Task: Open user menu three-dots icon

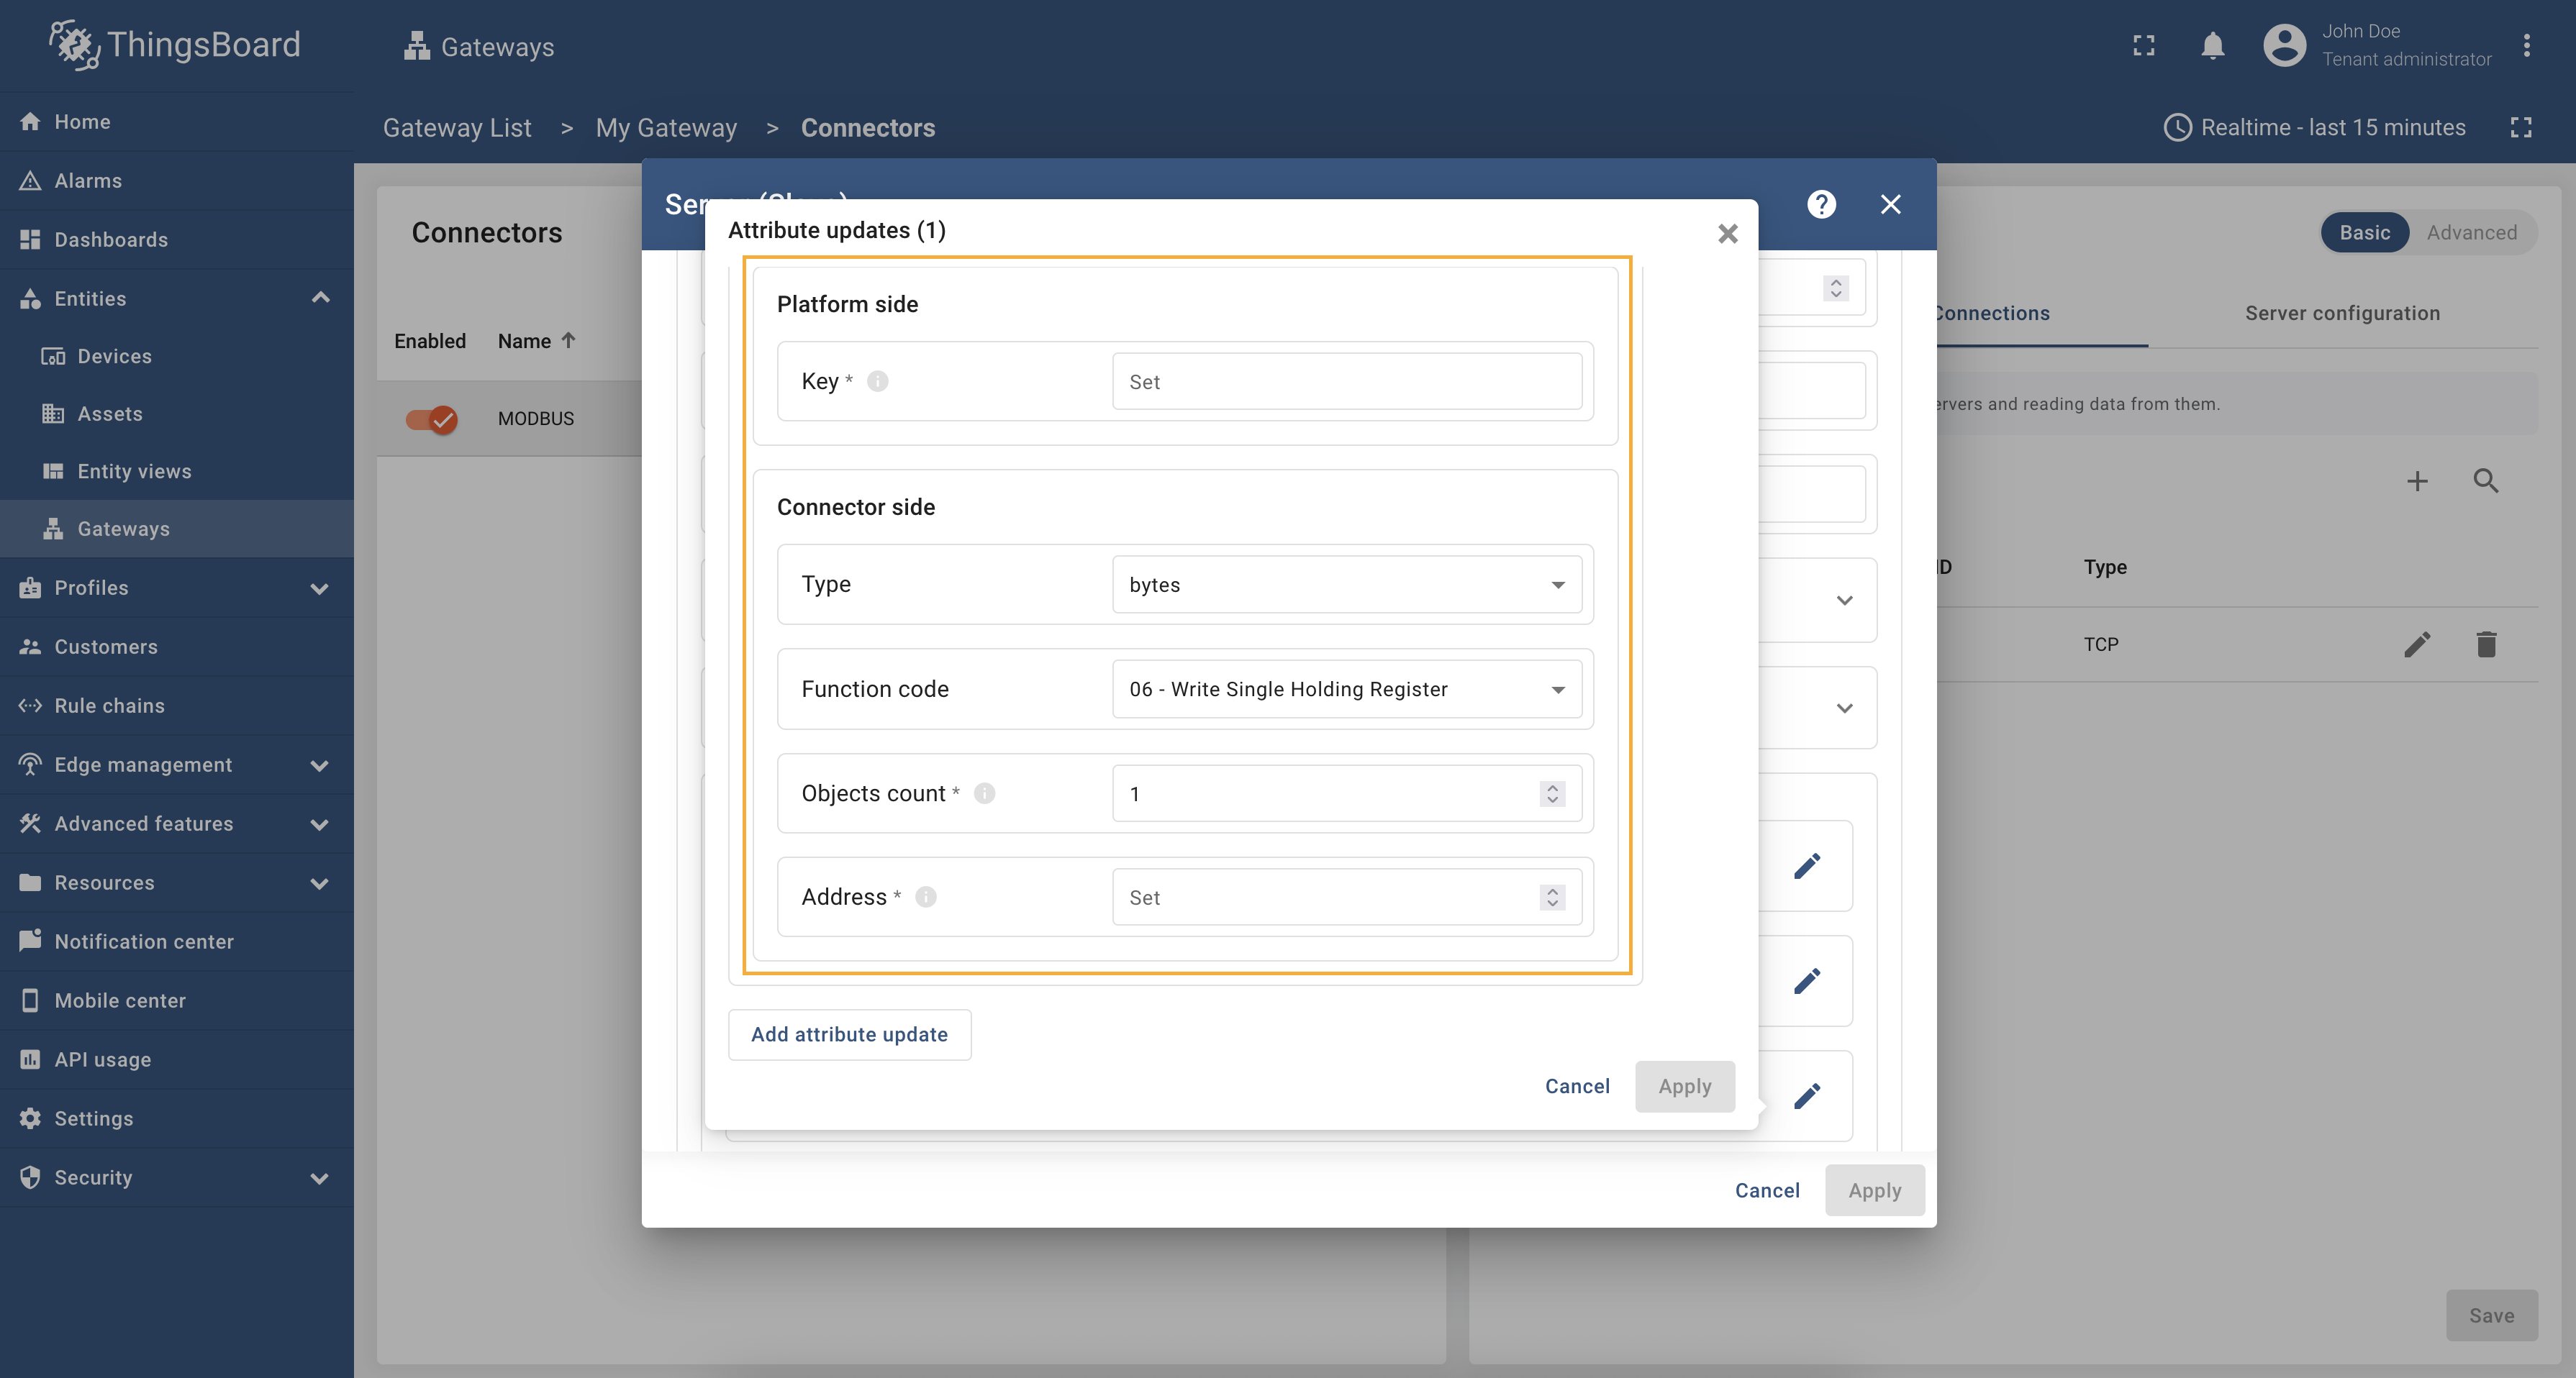Action: tap(2526, 46)
